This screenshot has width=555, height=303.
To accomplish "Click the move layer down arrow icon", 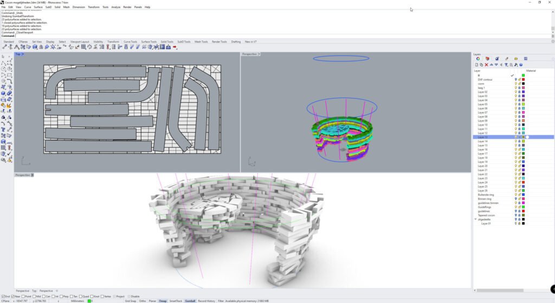I will (496, 65).
